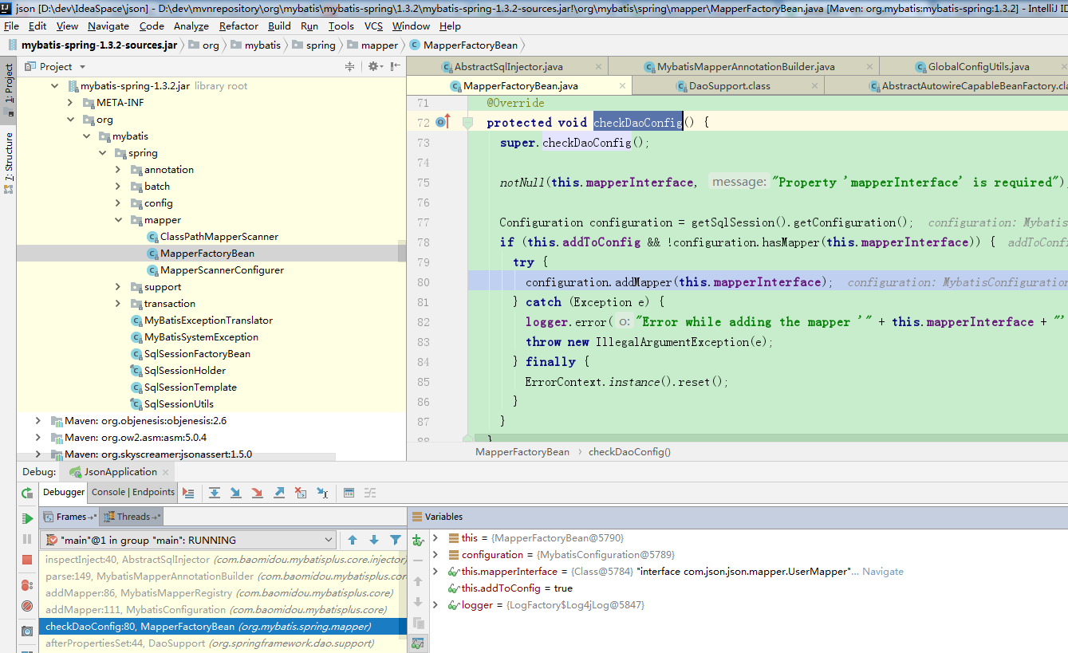Click line number 80 in editor gutter
Image resolution: width=1068 pixels, height=653 pixels.
point(423,282)
